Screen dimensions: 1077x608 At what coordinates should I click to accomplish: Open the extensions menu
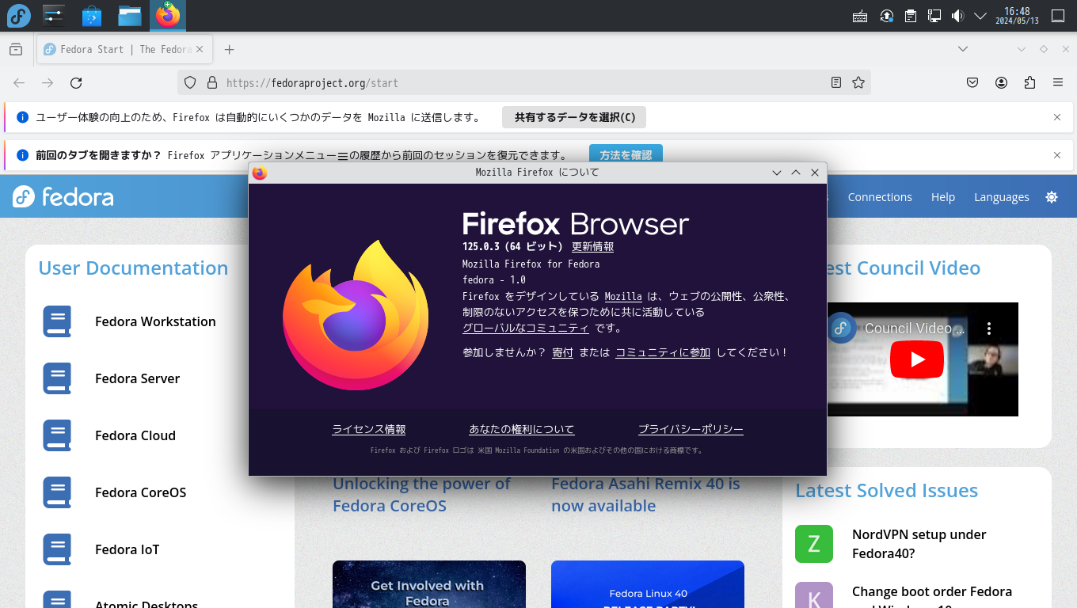(1029, 82)
